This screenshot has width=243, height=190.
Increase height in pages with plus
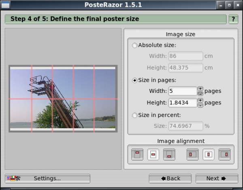click(x=200, y=100)
